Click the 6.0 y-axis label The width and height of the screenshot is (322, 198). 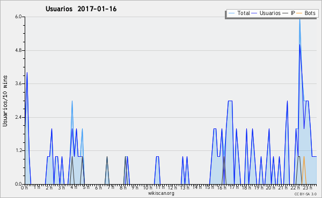(x=18, y=17)
